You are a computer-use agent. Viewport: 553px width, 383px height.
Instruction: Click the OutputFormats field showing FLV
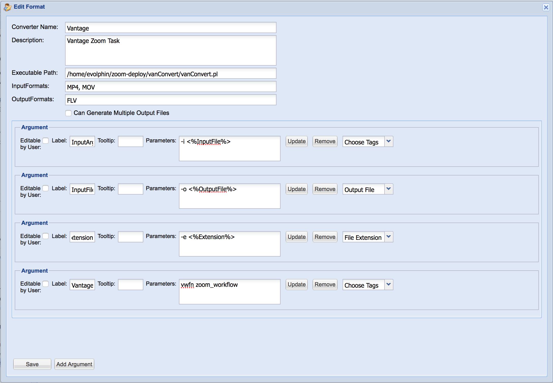click(x=171, y=100)
